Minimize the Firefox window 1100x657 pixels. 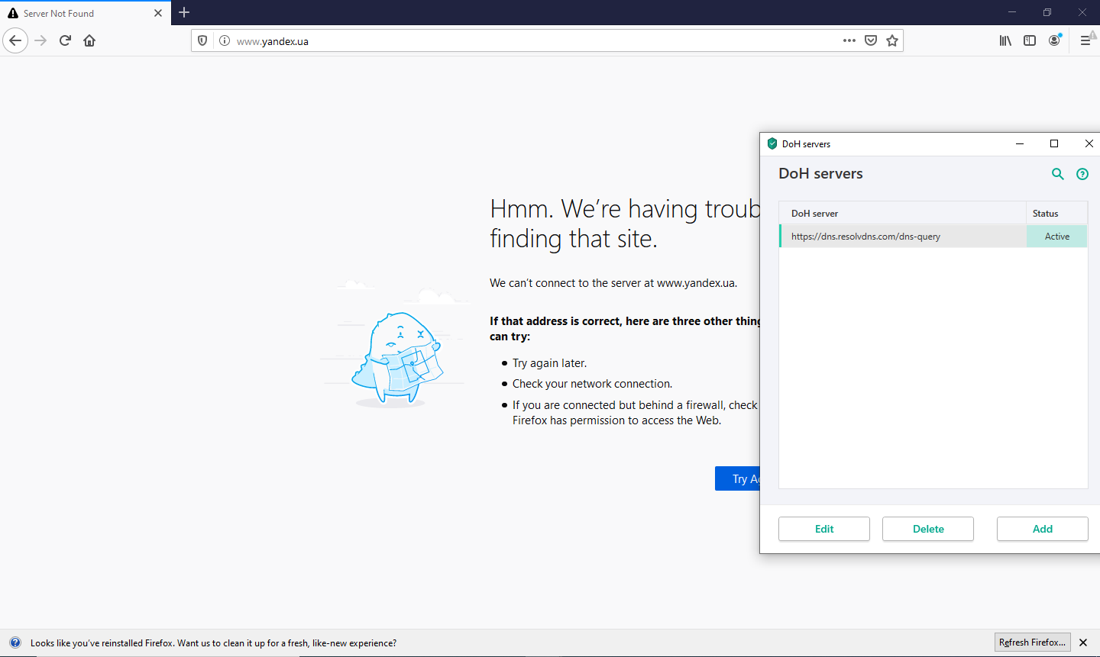click(1012, 12)
